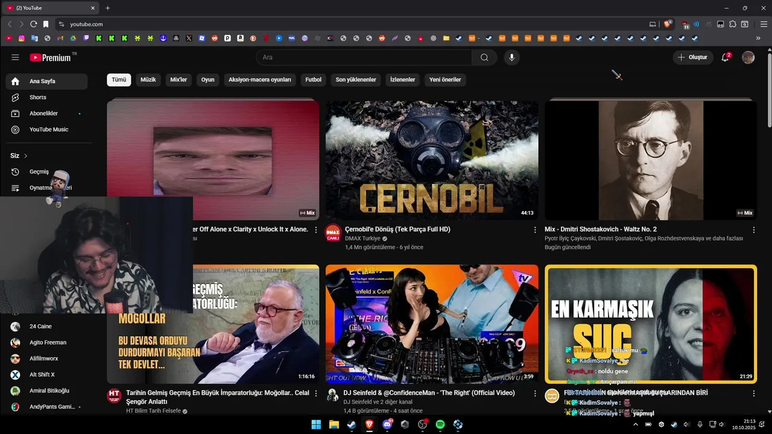Start voice search with microphone icon
The image size is (772, 434).
pos(511,57)
